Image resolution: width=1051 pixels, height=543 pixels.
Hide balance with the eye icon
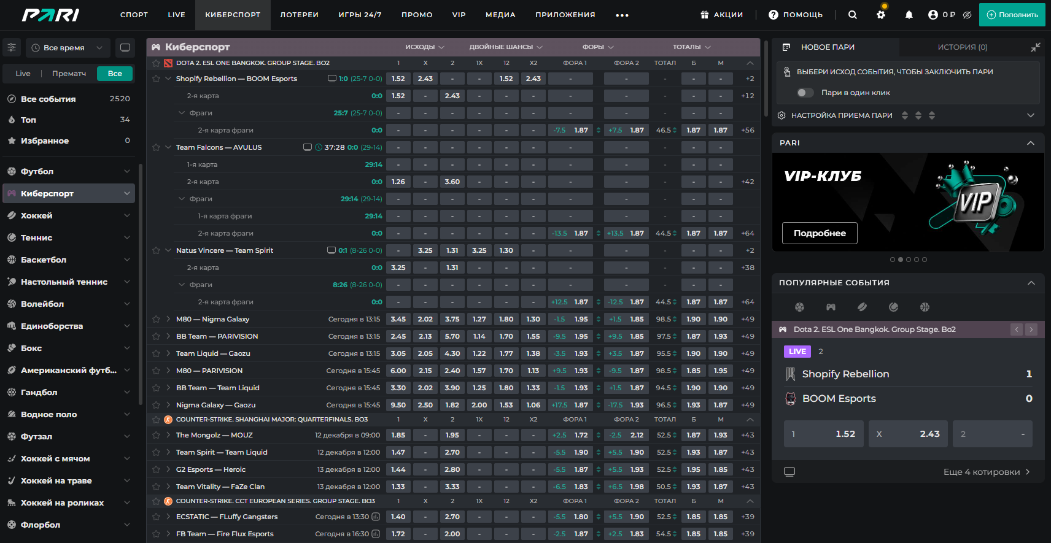(x=967, y=15)
